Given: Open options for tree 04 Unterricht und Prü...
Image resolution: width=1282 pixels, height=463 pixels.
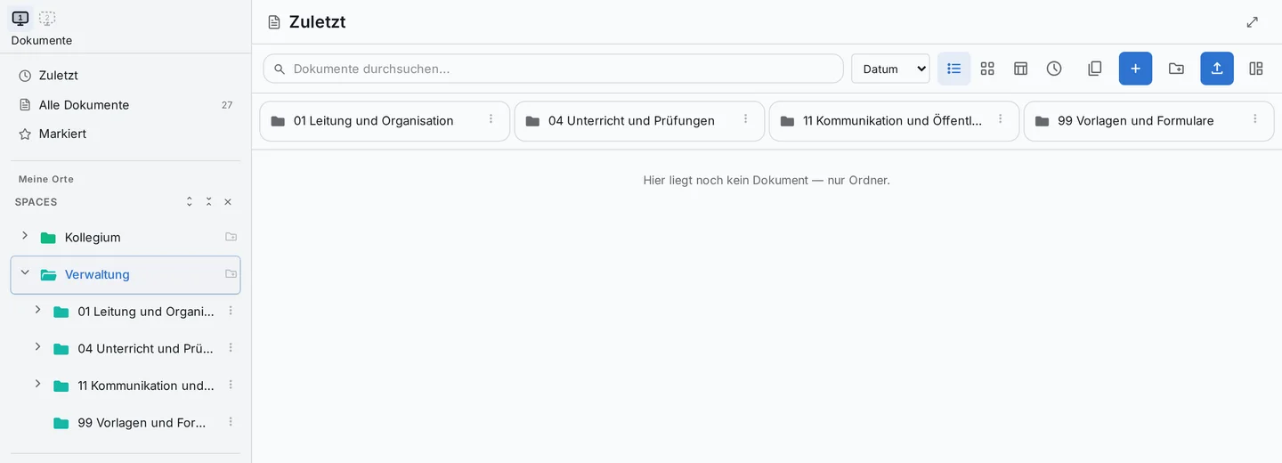Looking at the screenshot, I should click(x=231, y=348).
